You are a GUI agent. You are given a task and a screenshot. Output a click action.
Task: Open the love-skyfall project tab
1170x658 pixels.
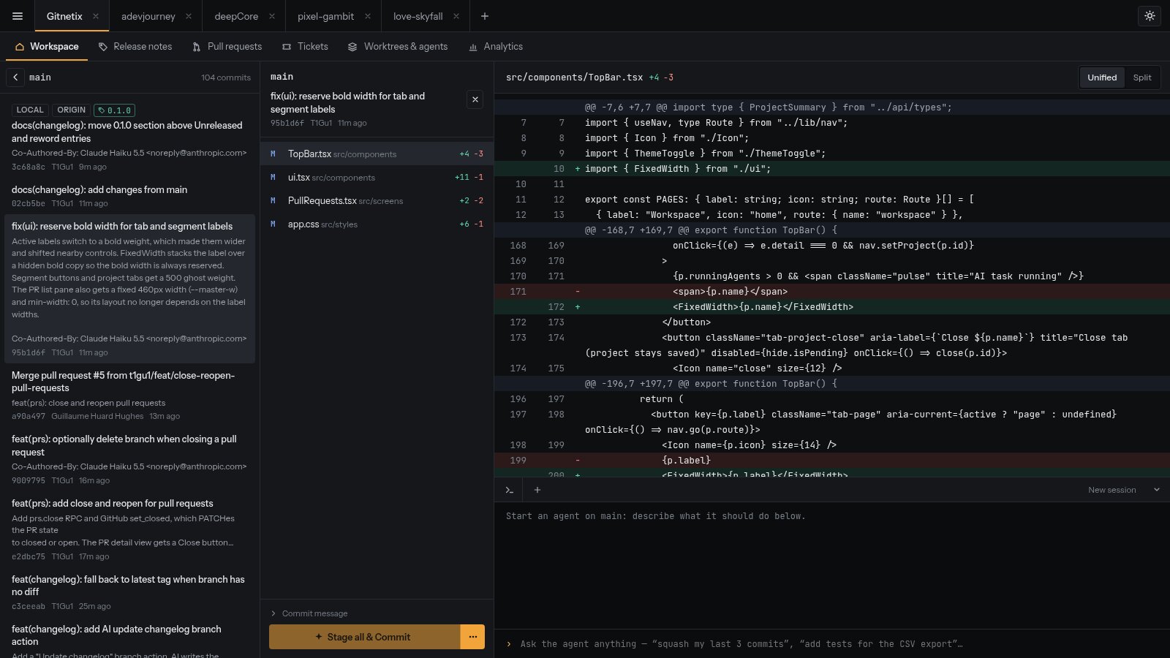click(418, 16)
